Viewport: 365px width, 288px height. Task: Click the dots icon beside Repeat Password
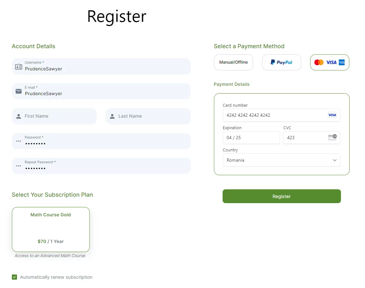pos(19,166)
